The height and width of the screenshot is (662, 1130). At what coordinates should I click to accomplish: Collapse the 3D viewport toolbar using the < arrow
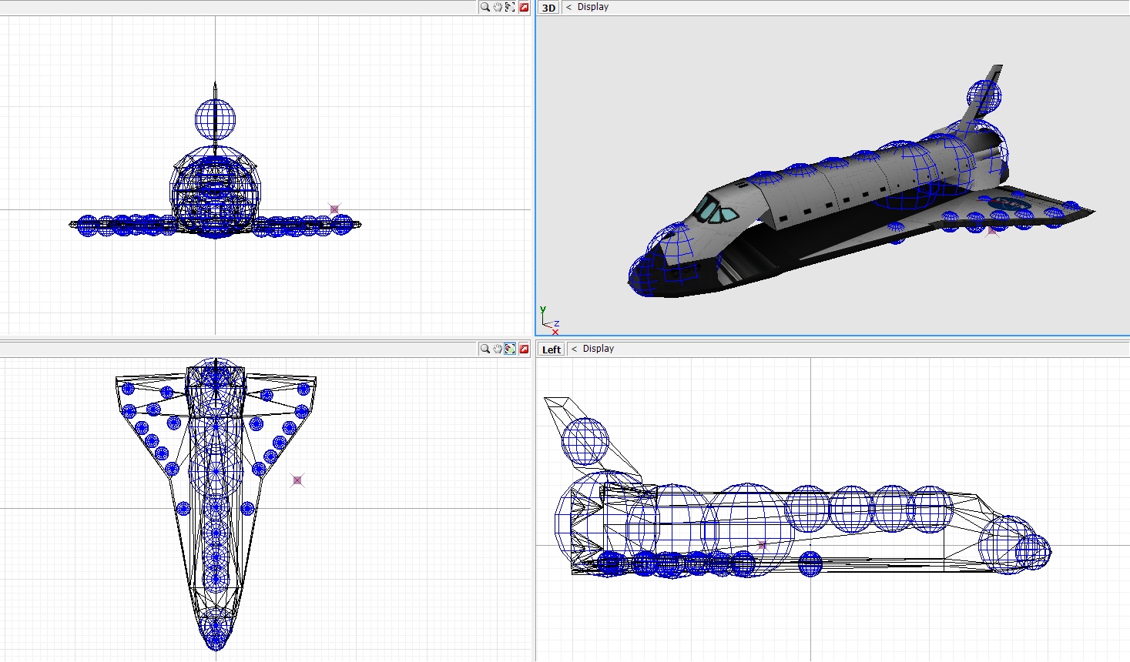569,7
